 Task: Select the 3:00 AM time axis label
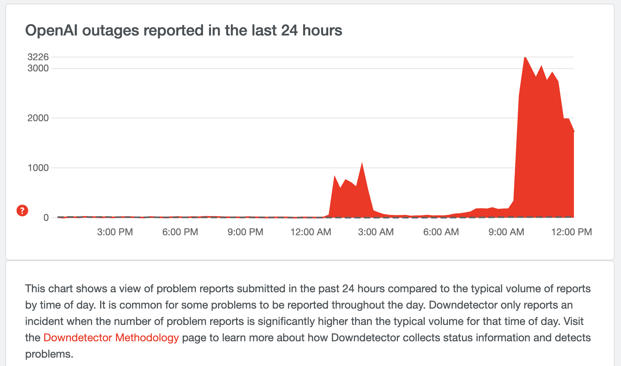pos(376,232)
